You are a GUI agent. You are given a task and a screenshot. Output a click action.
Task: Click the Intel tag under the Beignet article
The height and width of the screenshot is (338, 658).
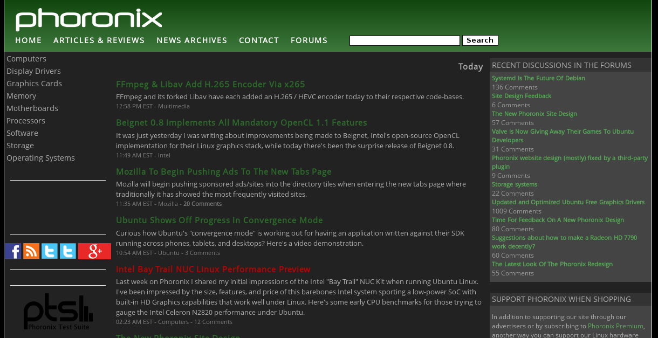164,155
